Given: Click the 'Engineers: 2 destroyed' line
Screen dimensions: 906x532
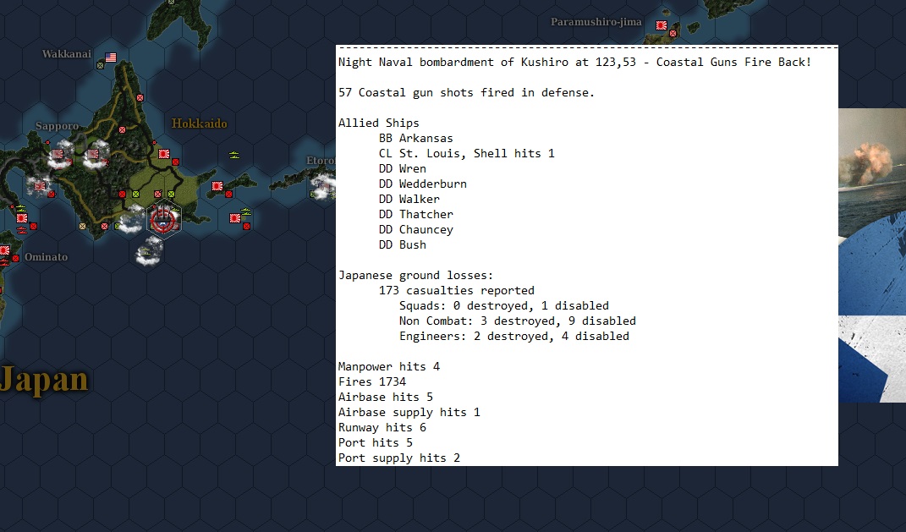Looking at the screenshot, I should coord(514,336).
